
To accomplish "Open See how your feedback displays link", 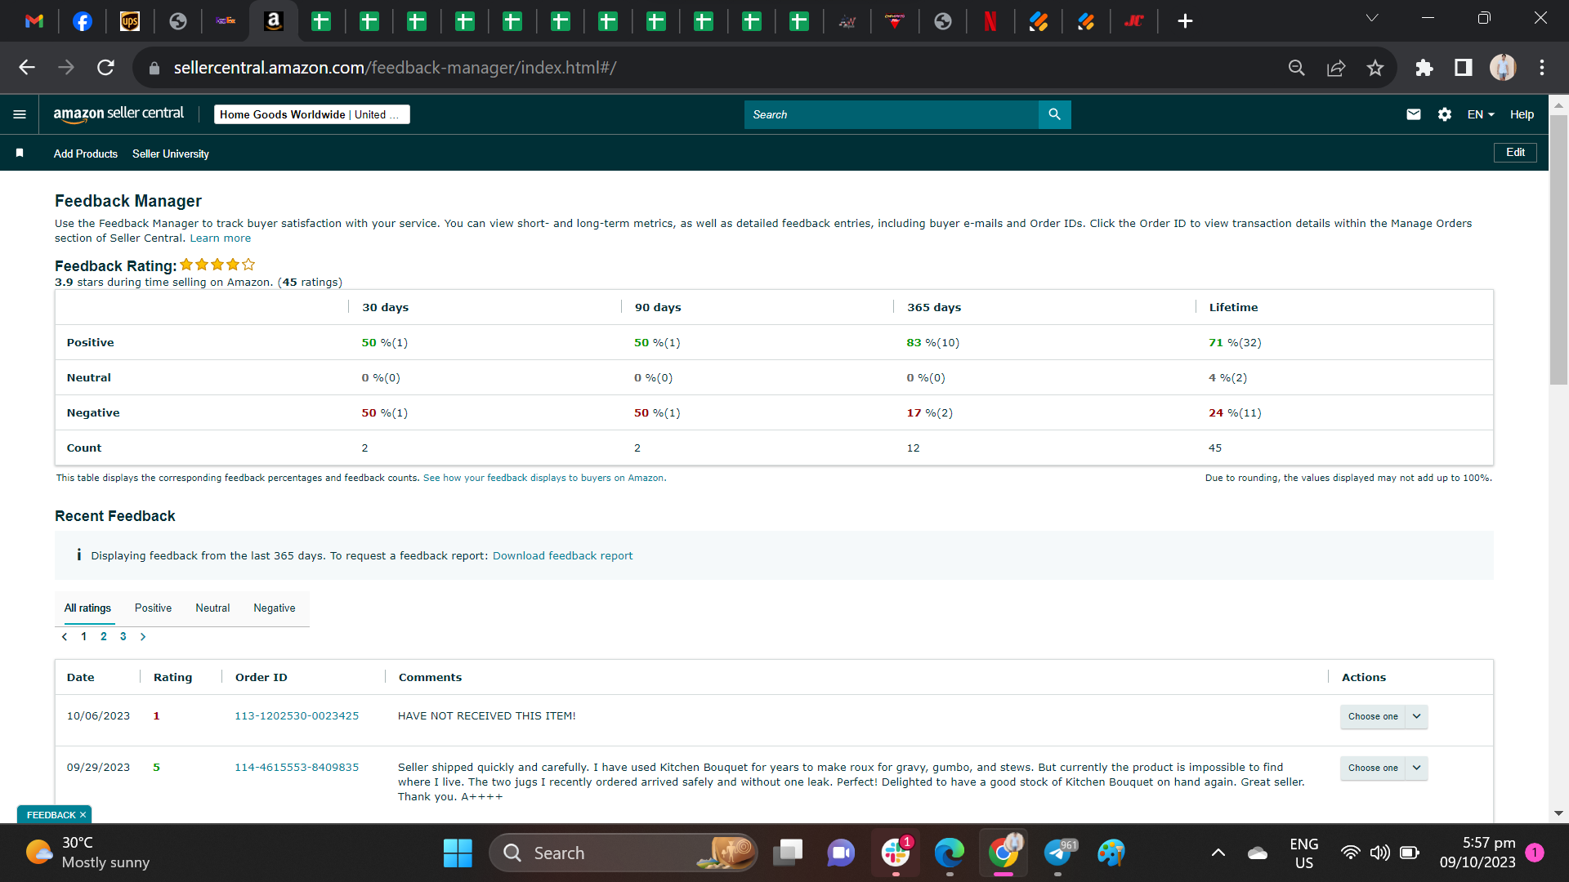I will pos(543,478).
